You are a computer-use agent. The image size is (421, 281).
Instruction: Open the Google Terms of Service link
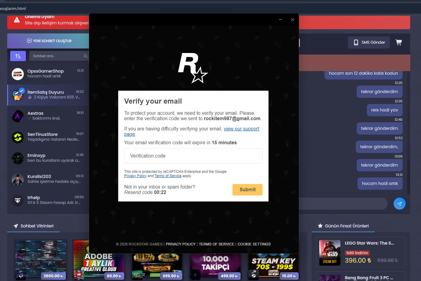click(x=168, y=176)
